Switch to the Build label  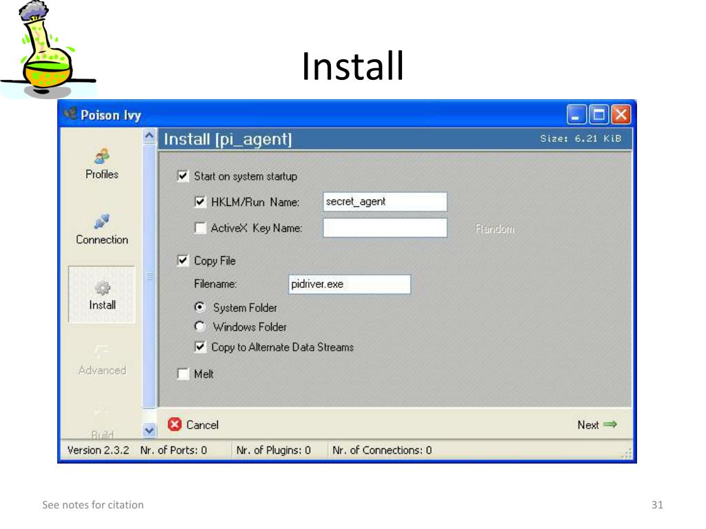[x=102, y=435]
